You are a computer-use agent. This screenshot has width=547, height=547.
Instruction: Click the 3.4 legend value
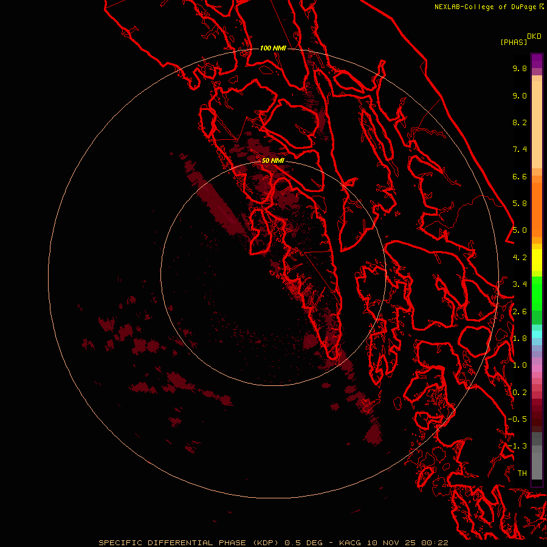(520, 284)
